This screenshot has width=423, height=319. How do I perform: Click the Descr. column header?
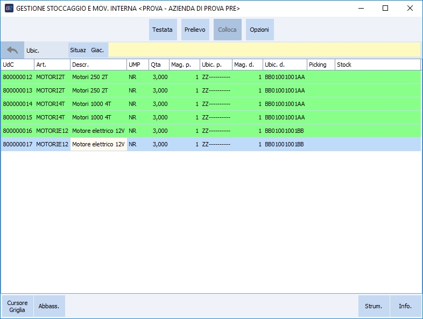coord(98,65)
